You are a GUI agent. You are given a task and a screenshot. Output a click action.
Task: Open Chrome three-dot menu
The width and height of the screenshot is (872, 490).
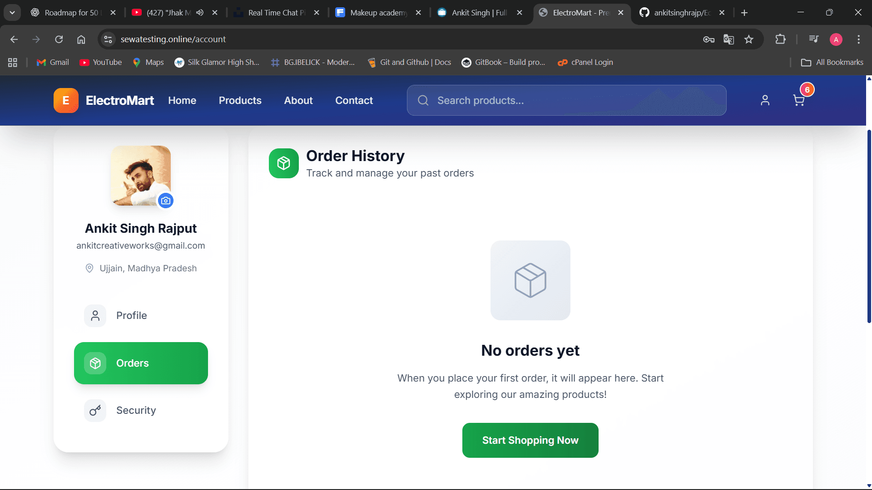click(x=858, y=39)
